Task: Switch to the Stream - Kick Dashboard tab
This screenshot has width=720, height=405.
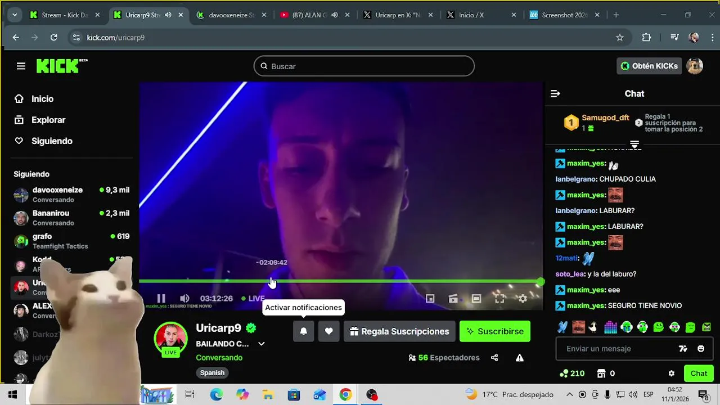Action: click(65, 15)
